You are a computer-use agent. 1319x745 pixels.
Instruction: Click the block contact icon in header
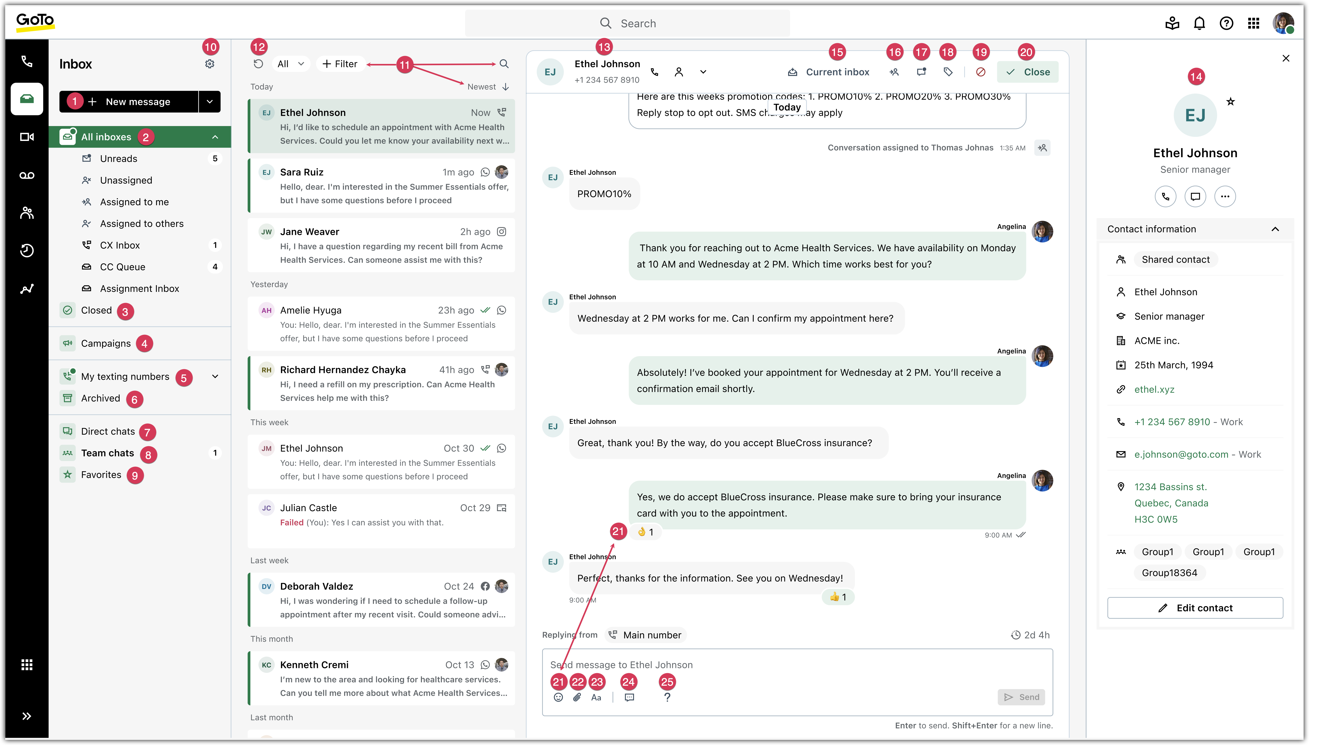click(981, 72)
